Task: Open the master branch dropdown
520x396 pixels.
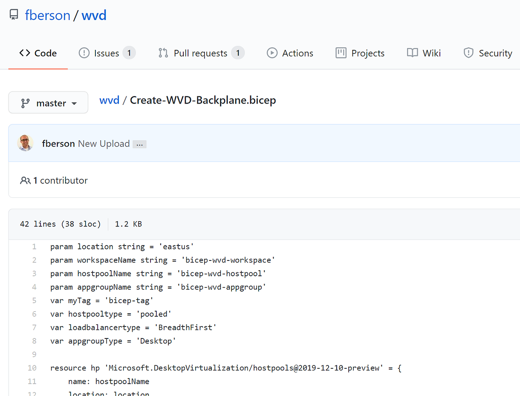Action: (48, 103)
